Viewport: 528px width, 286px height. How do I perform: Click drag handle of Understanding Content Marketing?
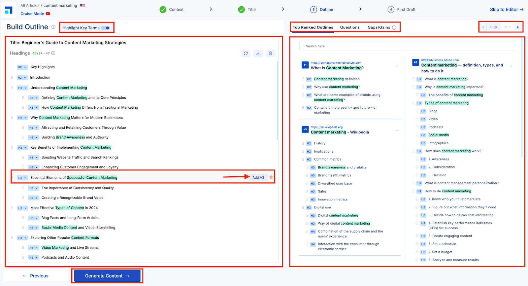(12, 88)
